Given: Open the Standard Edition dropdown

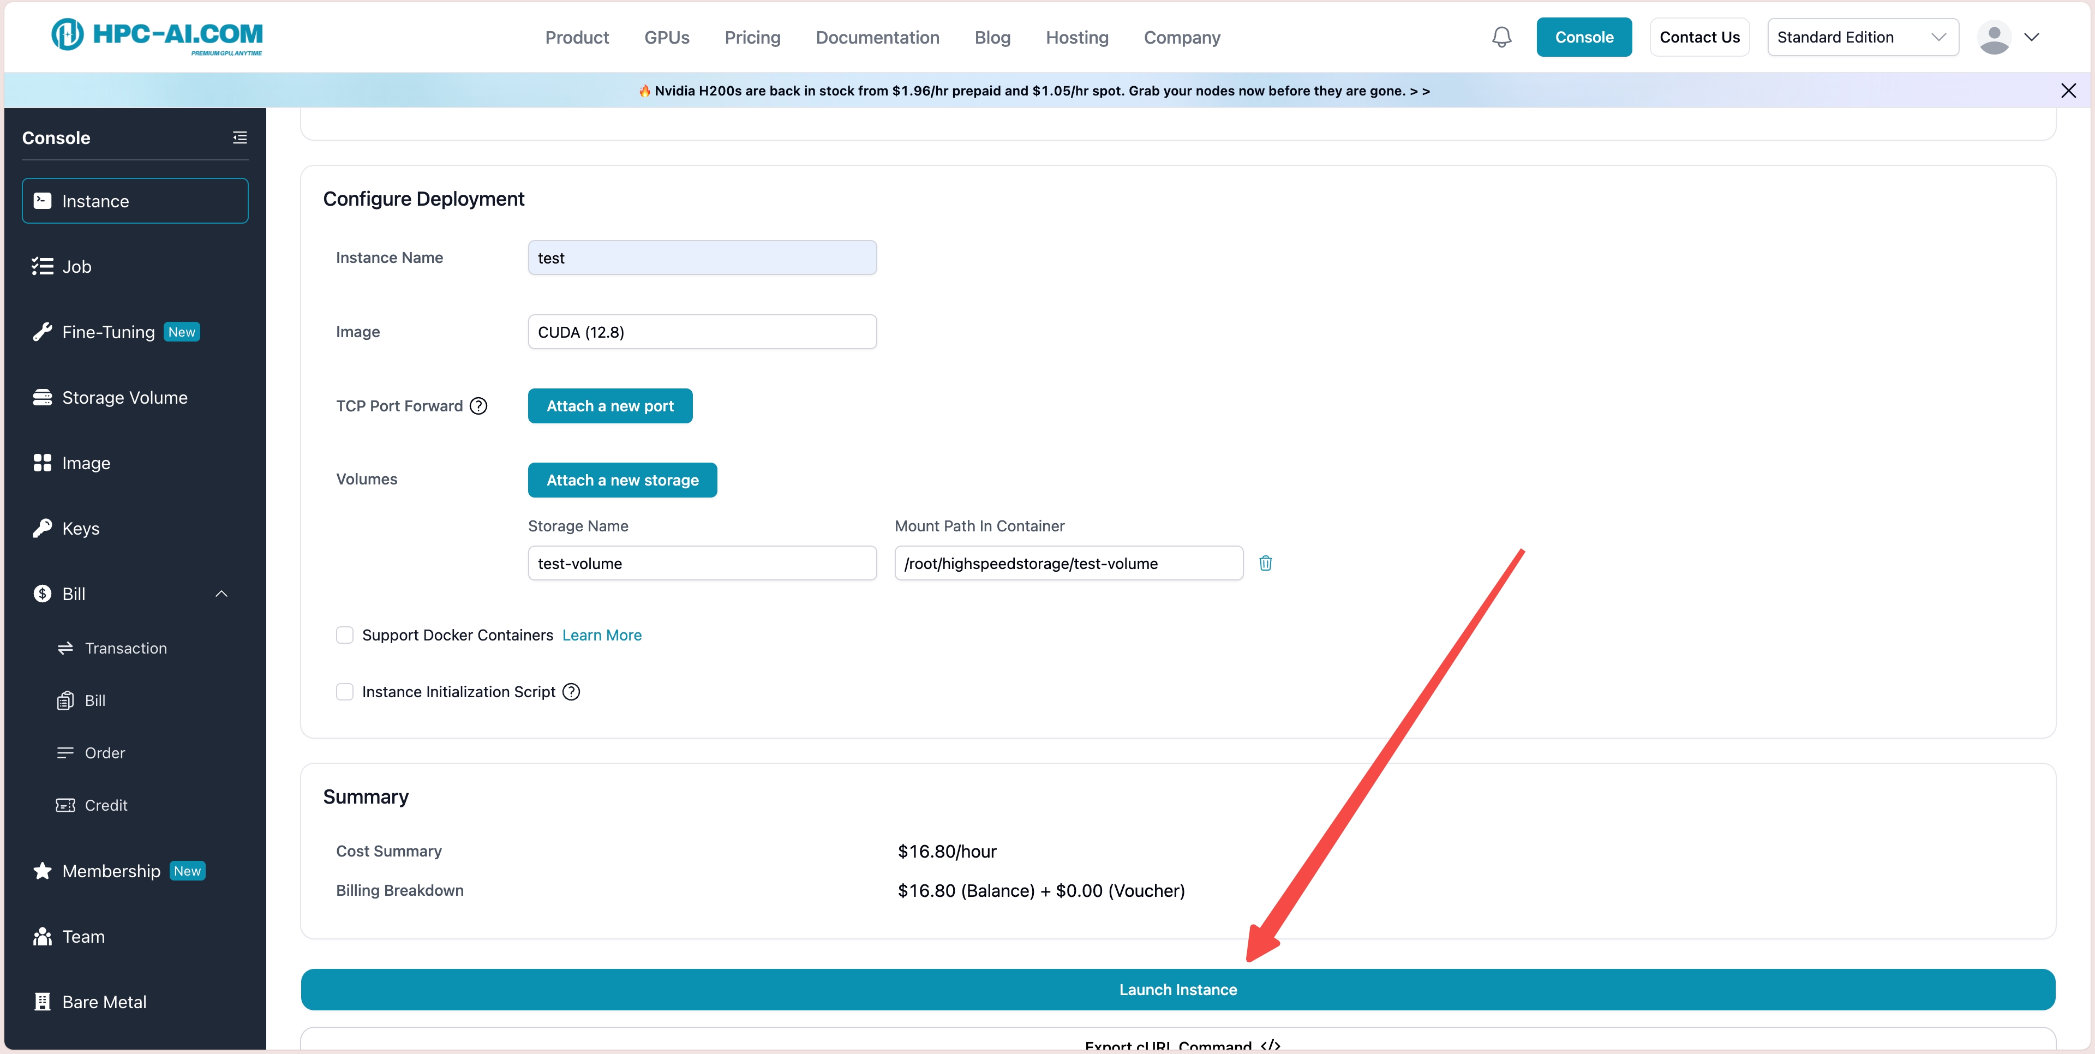Looking at the screenshot, I should coord(1863,38).
